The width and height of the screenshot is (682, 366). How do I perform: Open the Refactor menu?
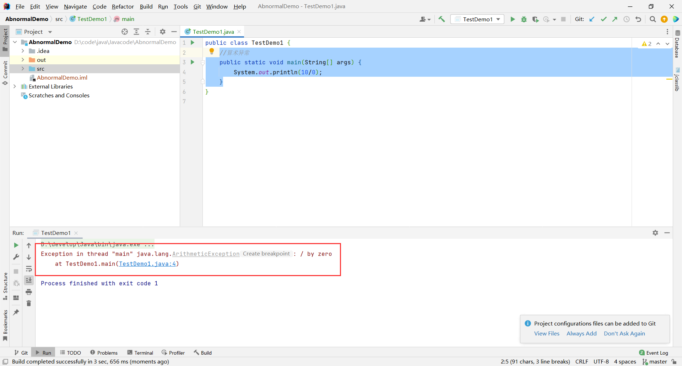(x=123, y=6)
